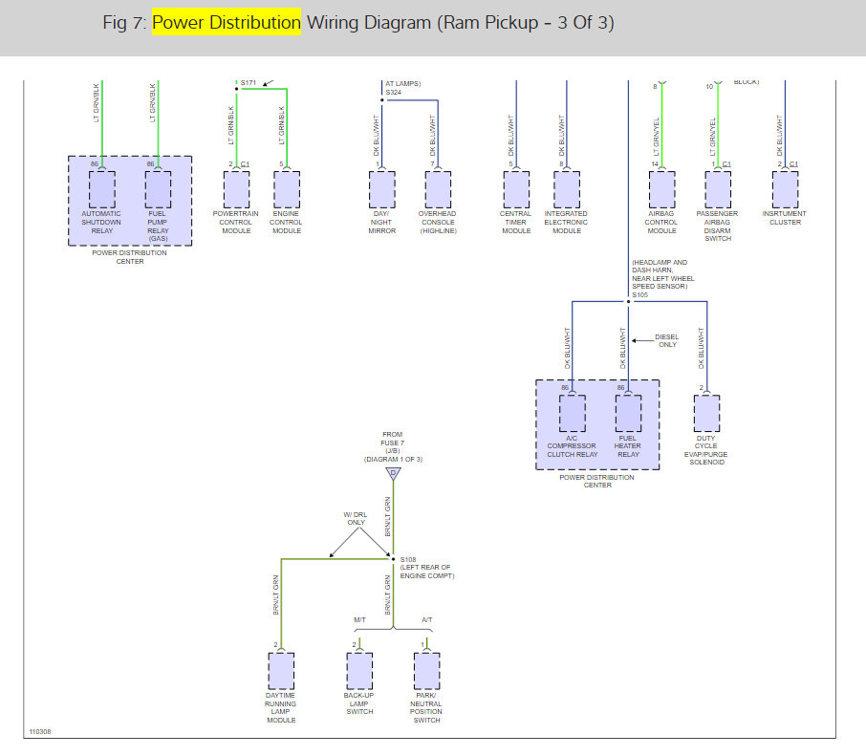Click the highlighted 'Power Distribution' title text

[x=227, y=22]
